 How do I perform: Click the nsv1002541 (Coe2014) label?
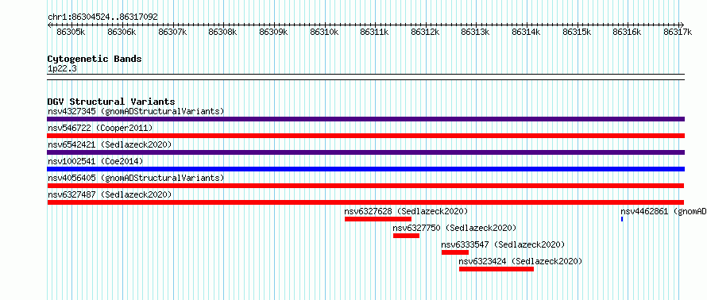pos(95,161)
